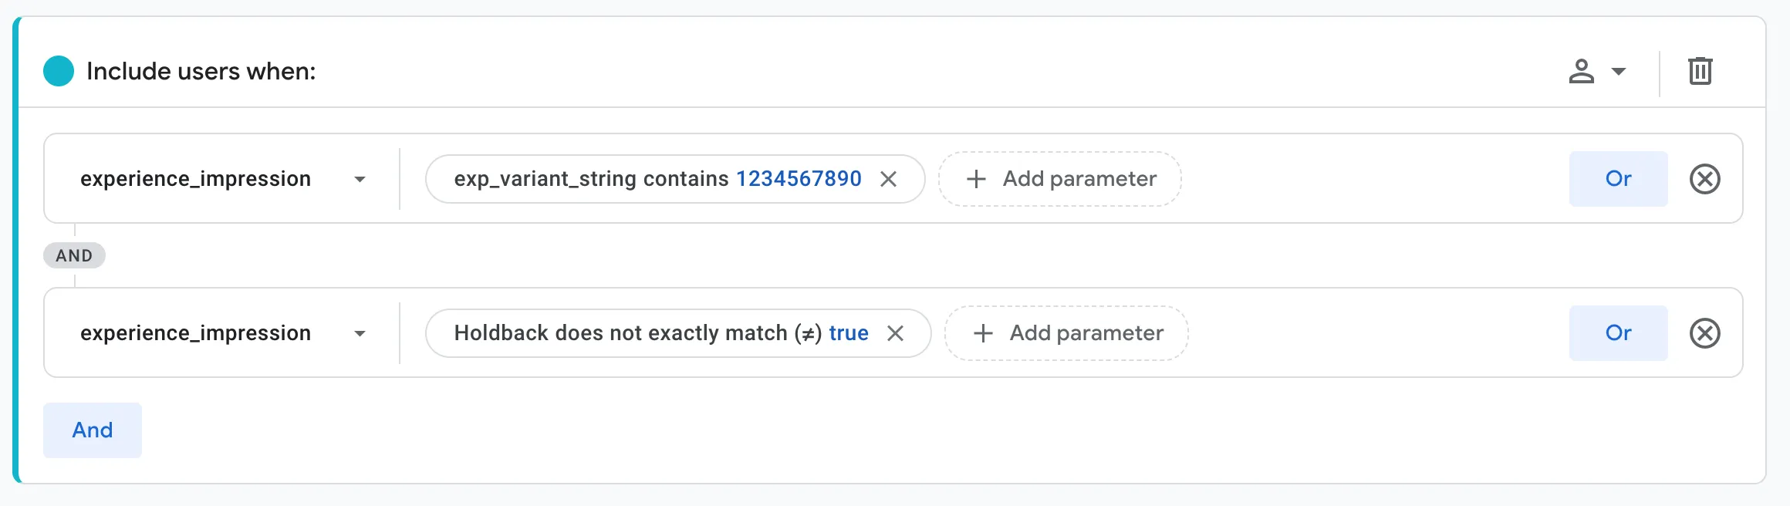
Task: Expand the first experience_impression event dropdown
Action: [x=360, y=180]
